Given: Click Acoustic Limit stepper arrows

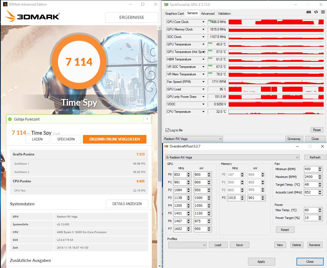Looking at the screenshot, I should (320, 192).
